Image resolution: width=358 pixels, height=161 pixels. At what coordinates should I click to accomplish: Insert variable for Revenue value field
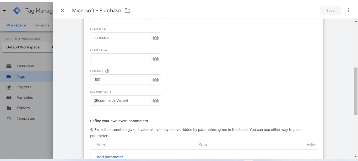pos(156,101)
